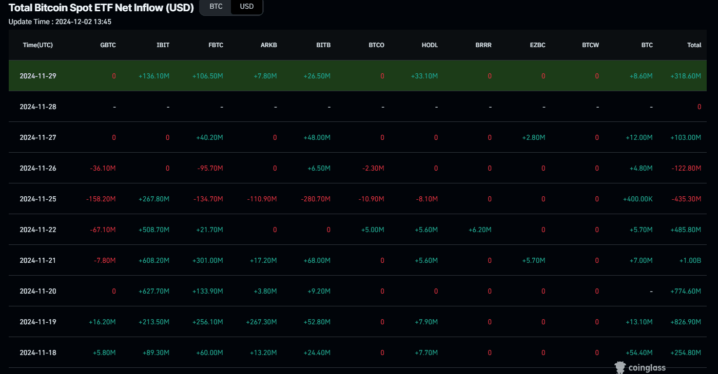Viewport: 718px width, 374px height.
Task: Click the +54.40M BTC value
Action: pyautogui.click(x=639, y=352)
